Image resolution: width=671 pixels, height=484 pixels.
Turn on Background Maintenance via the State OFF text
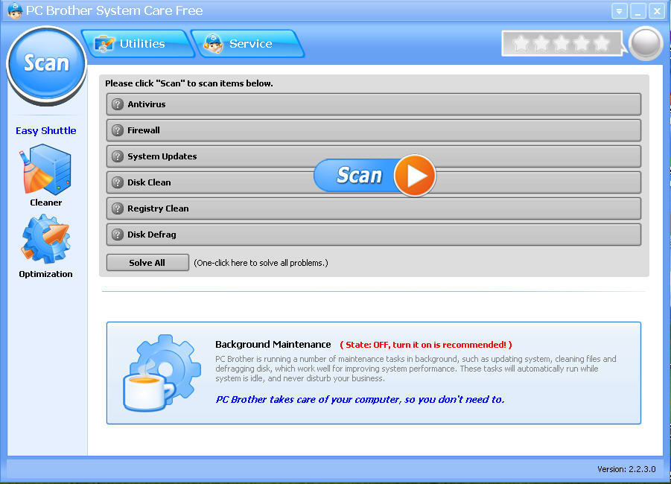tap(425, 345)
